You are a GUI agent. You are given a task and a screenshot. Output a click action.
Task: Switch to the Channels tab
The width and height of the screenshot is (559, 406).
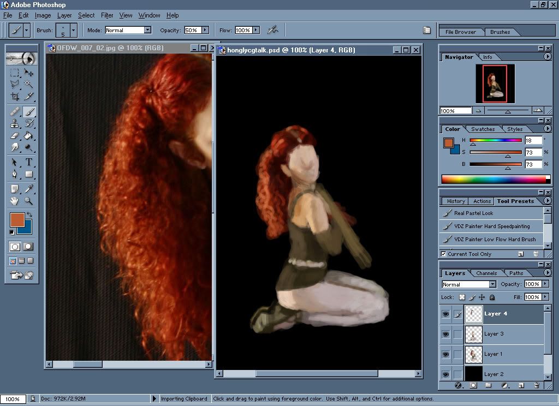click(x=486, y=273)
